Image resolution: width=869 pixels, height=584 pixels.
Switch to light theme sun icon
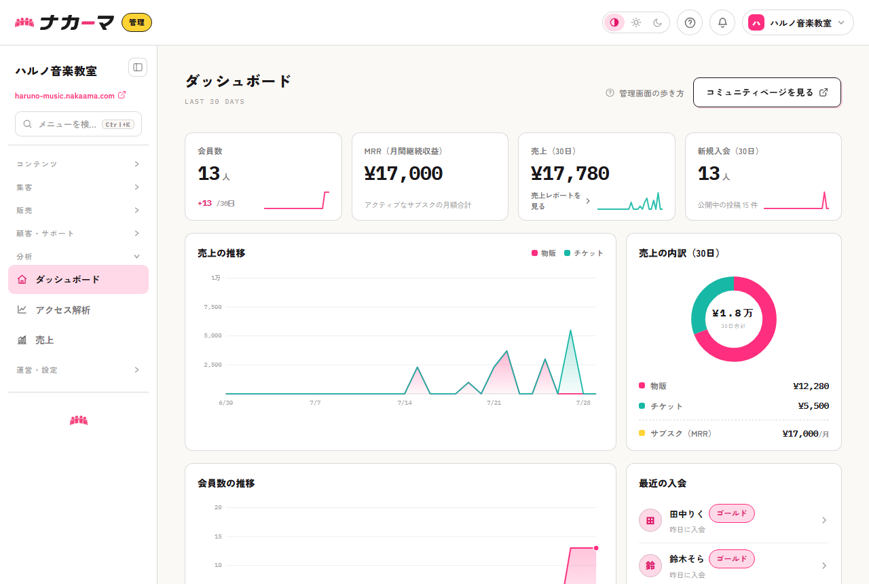(636, 22)
